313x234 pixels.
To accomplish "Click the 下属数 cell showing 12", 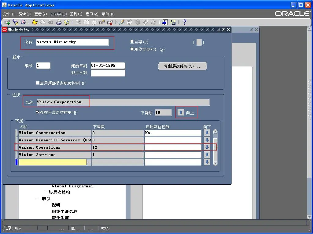I will coord(118,147).
